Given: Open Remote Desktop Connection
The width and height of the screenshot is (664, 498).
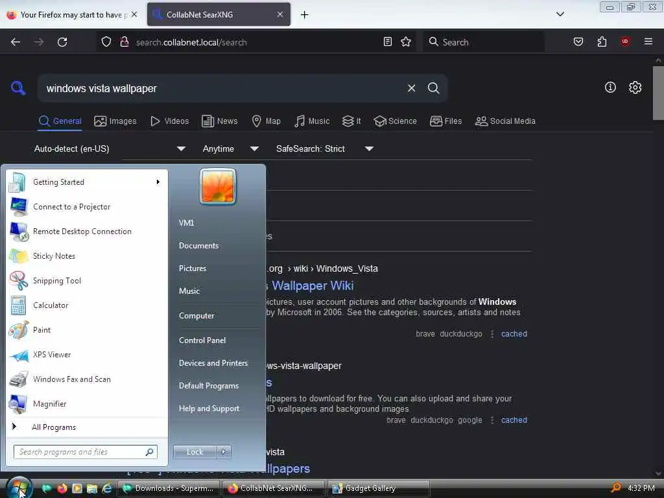Looking at the screenshot, I should (x=88, y=231).
